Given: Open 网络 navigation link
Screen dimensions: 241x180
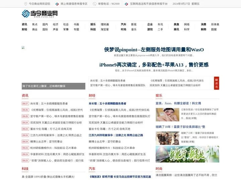Looking at the screenshot, I should (x=187, y=24).
